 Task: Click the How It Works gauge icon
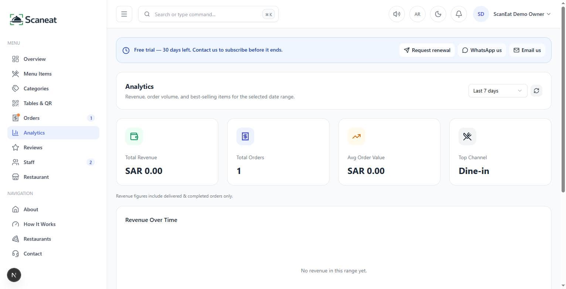click(16, 224)
